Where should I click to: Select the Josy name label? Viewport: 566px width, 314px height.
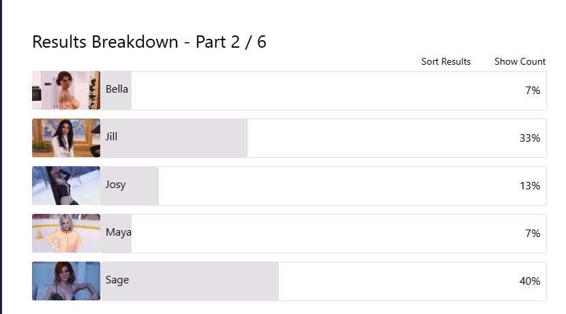[x=116, y=185]
